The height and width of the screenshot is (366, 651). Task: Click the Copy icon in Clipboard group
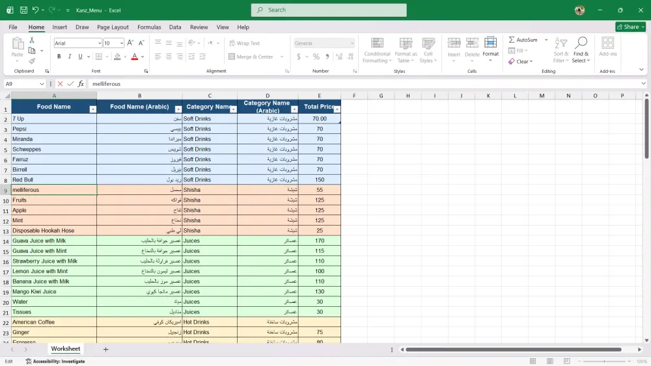(32, 51)
